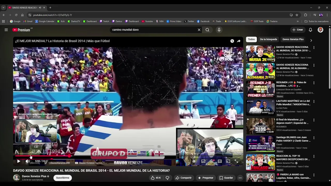The height and width of the screenshot is (186, 331).
Task: Open 'LAUTARO MARTÍNEZ en Lo del Pollo' title
Action: pyautogui.click(x=293, y=103)
